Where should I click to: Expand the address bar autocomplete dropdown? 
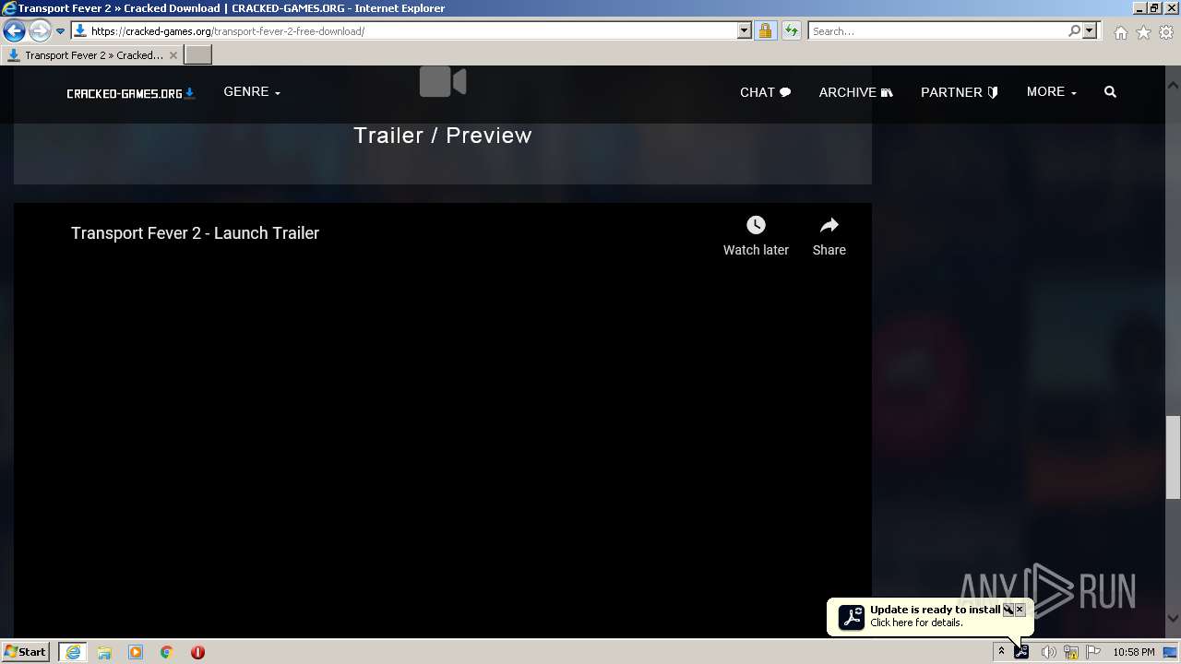click(745, 30)
